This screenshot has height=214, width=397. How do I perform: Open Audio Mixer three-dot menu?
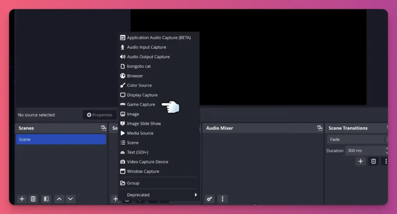(x=222, y=199)
